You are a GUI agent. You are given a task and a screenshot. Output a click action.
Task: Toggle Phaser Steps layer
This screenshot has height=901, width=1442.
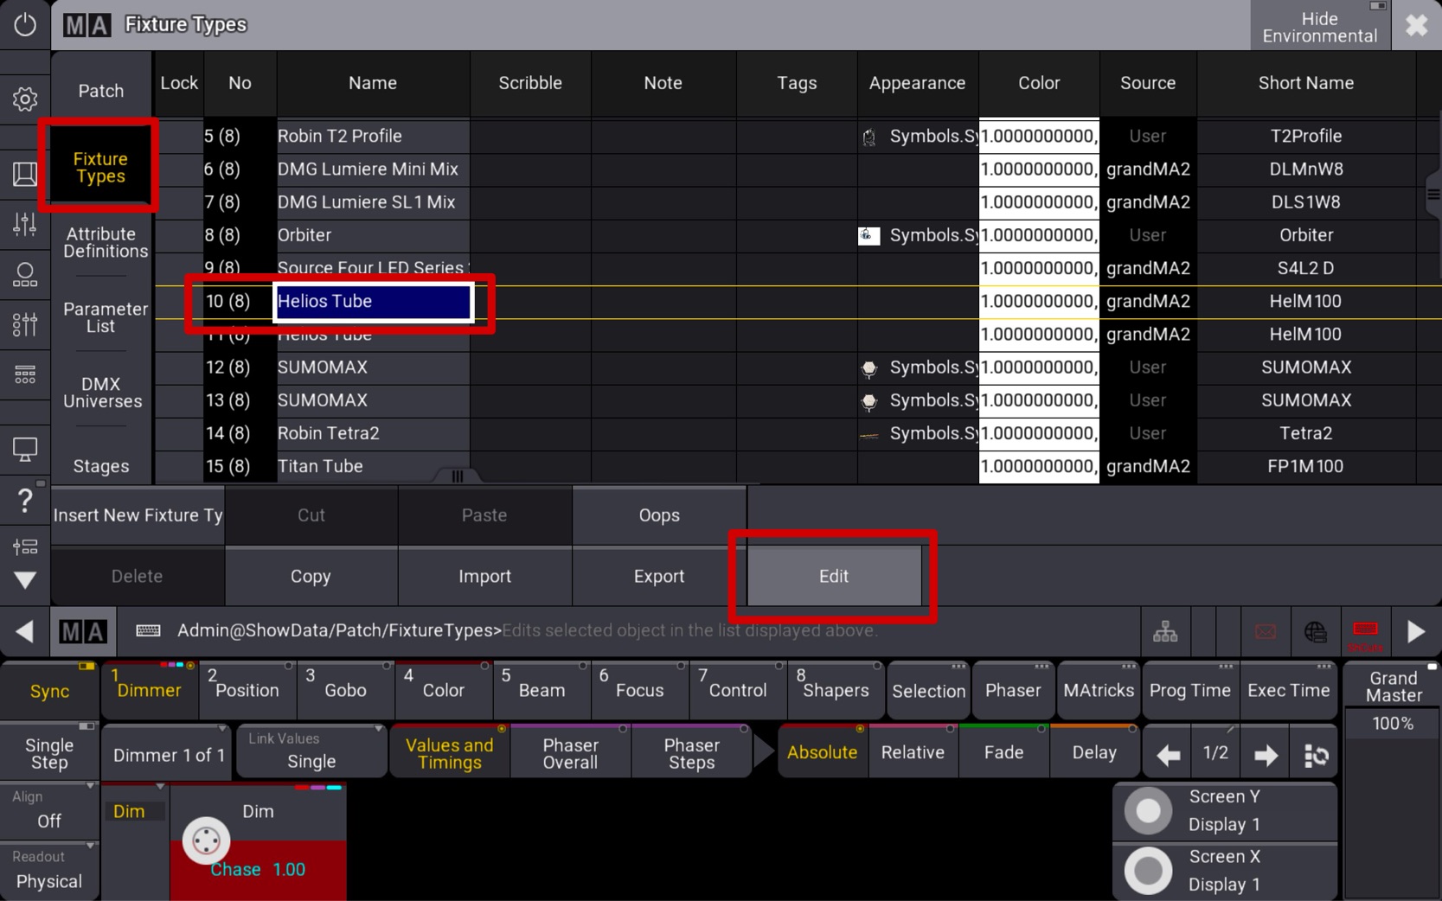coord(691,752)
